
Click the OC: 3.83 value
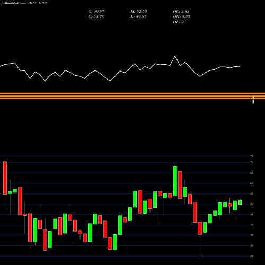181,12
